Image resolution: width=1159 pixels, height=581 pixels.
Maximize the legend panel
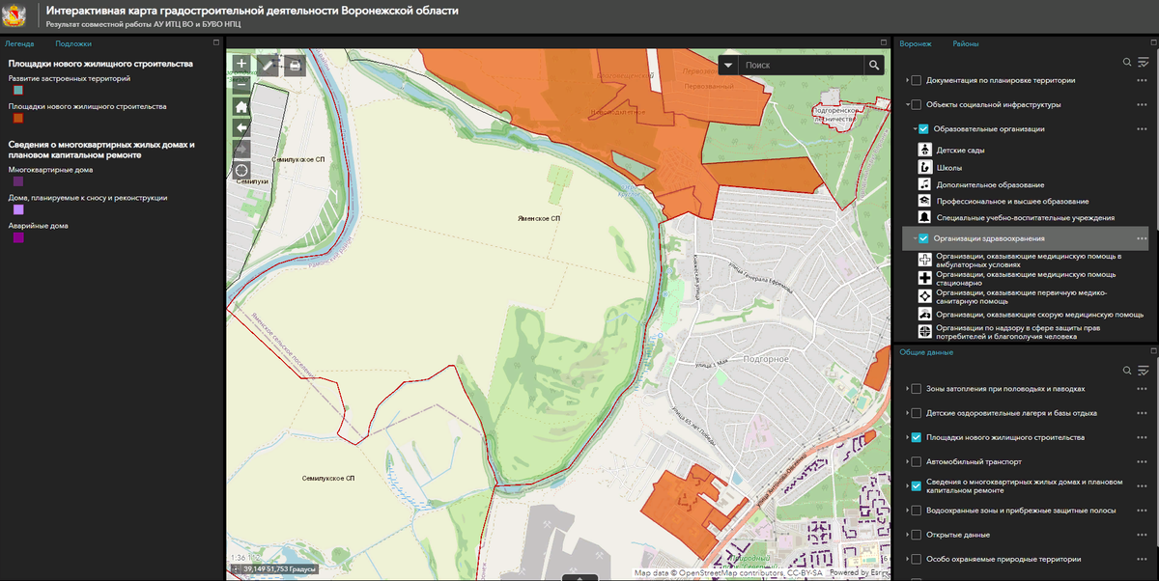(x=216, y=42)
